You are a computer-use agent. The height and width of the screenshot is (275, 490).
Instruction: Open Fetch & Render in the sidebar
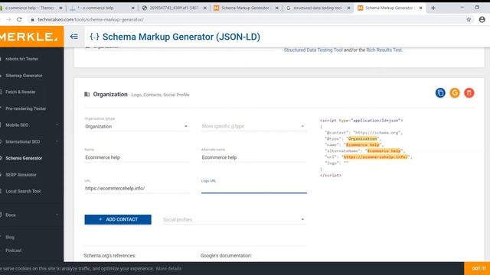(21, 92)
